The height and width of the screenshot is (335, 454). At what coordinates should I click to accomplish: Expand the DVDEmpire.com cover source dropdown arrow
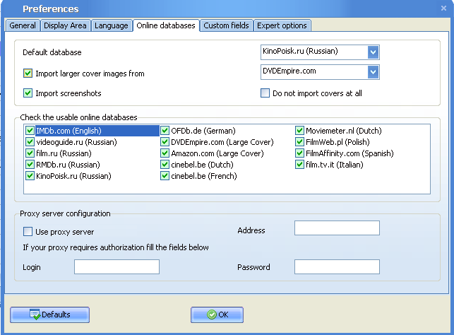point(374,72)
